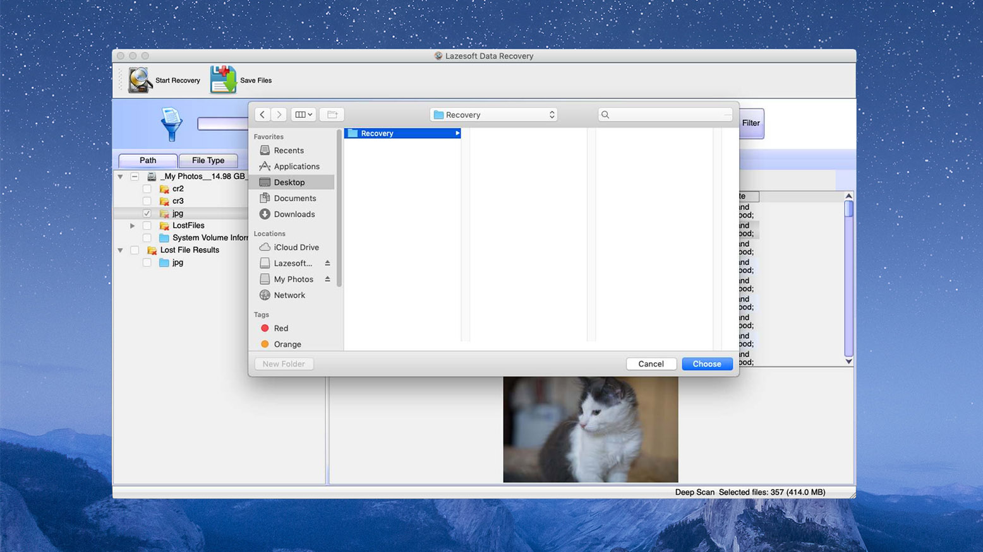Open the Recovery folder dropdown selector

(493, 114)
